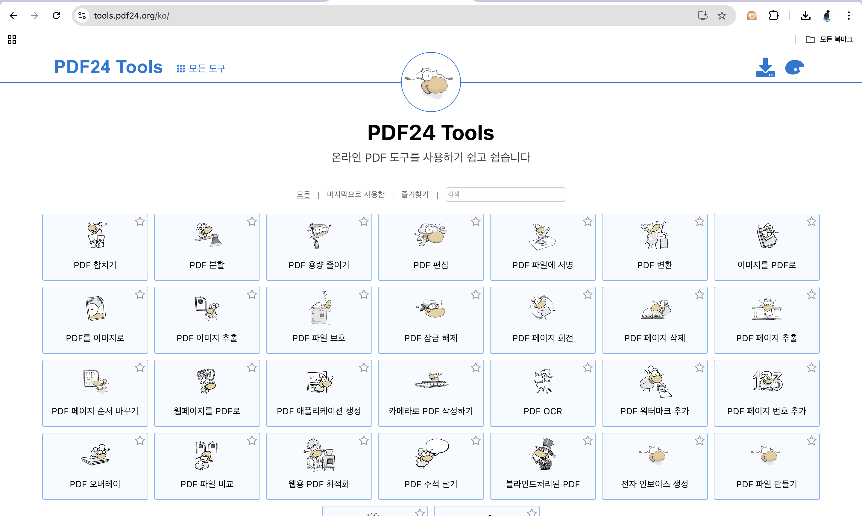Click the PDF24 Tools logo link
862x516 pixels.
(x=108, y=67)
